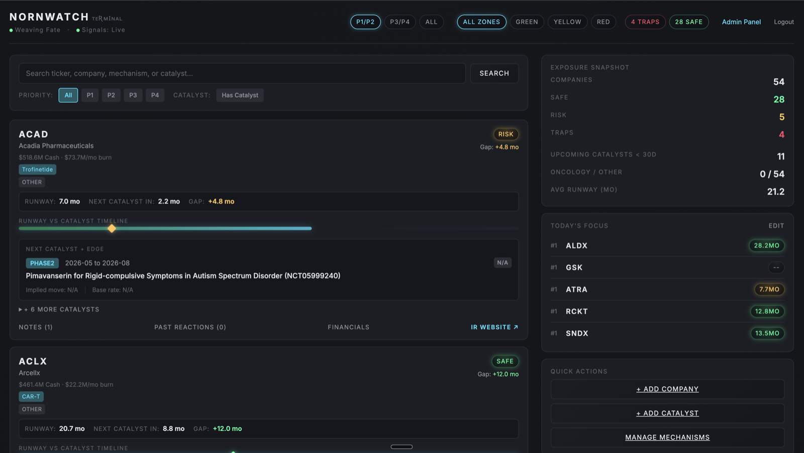The height and width of the screenshot is (453, 804).
Task: Open the ACAD ticker heading
Action: point(34,134)
